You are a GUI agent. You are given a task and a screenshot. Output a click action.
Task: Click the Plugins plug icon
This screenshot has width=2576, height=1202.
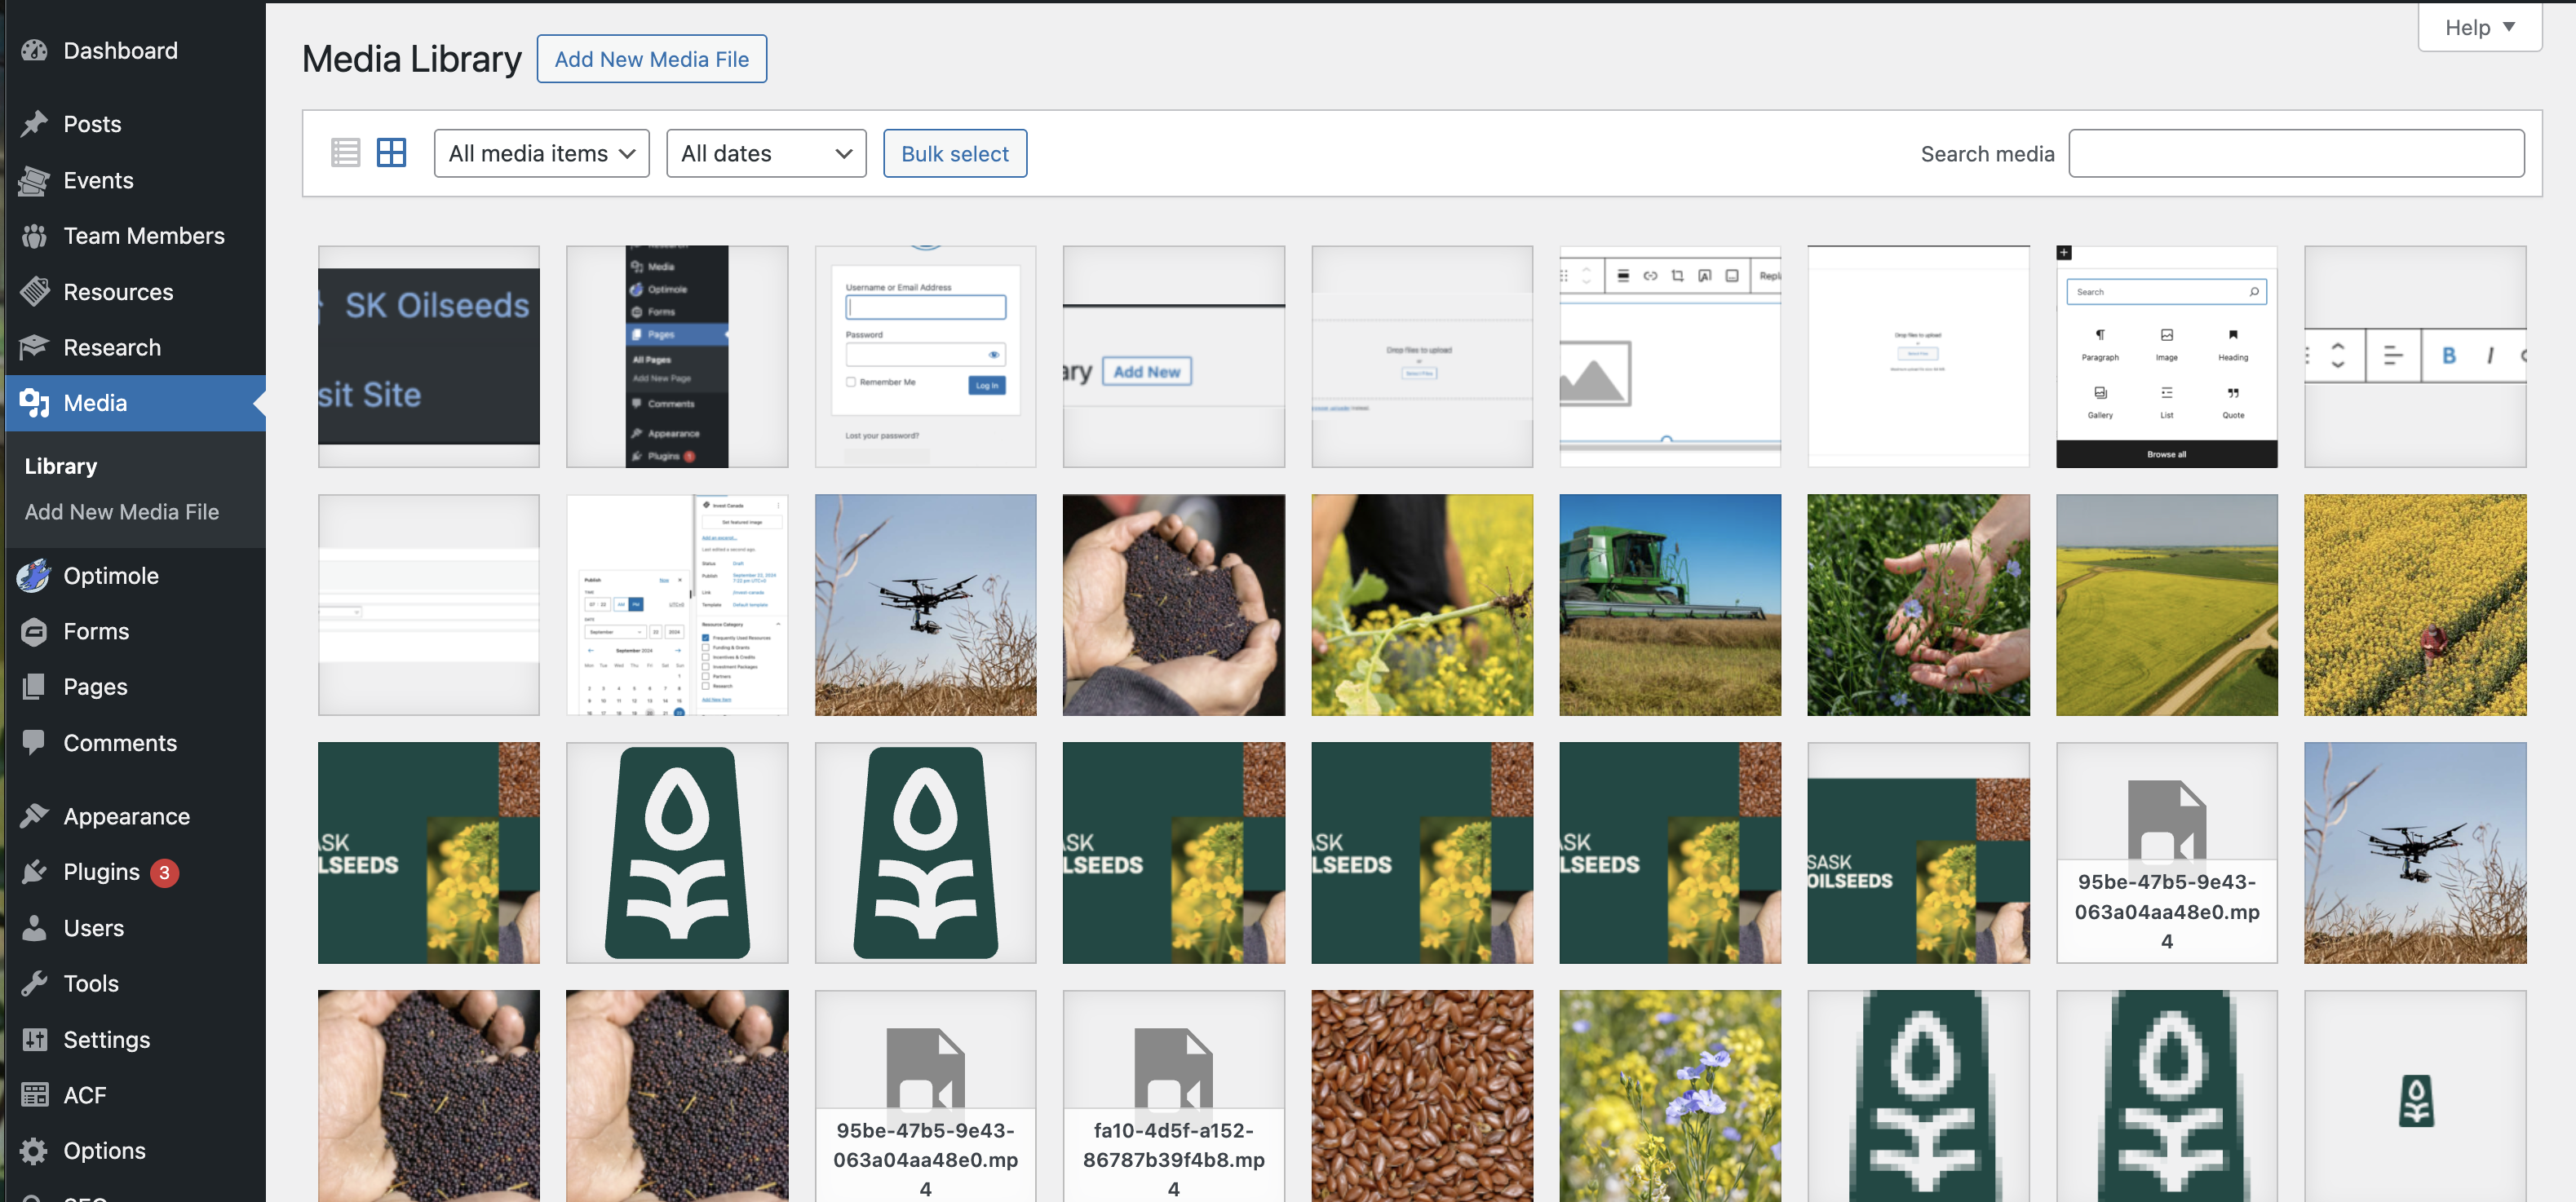[x=34, y=872]
